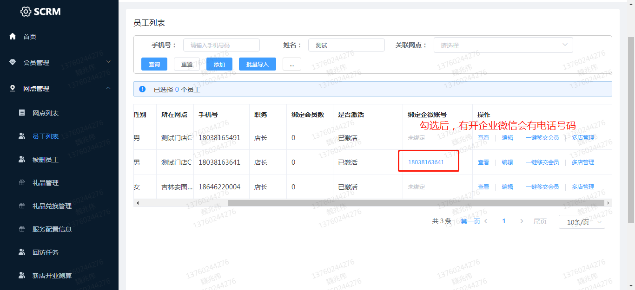The width and height of the screenshot is (635, 290).
Task: Go to next page arrow in pagination
Action: point(522,221)
